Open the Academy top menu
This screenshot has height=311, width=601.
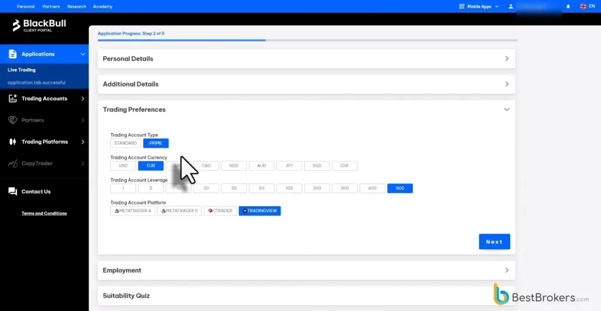pos(103,6)
